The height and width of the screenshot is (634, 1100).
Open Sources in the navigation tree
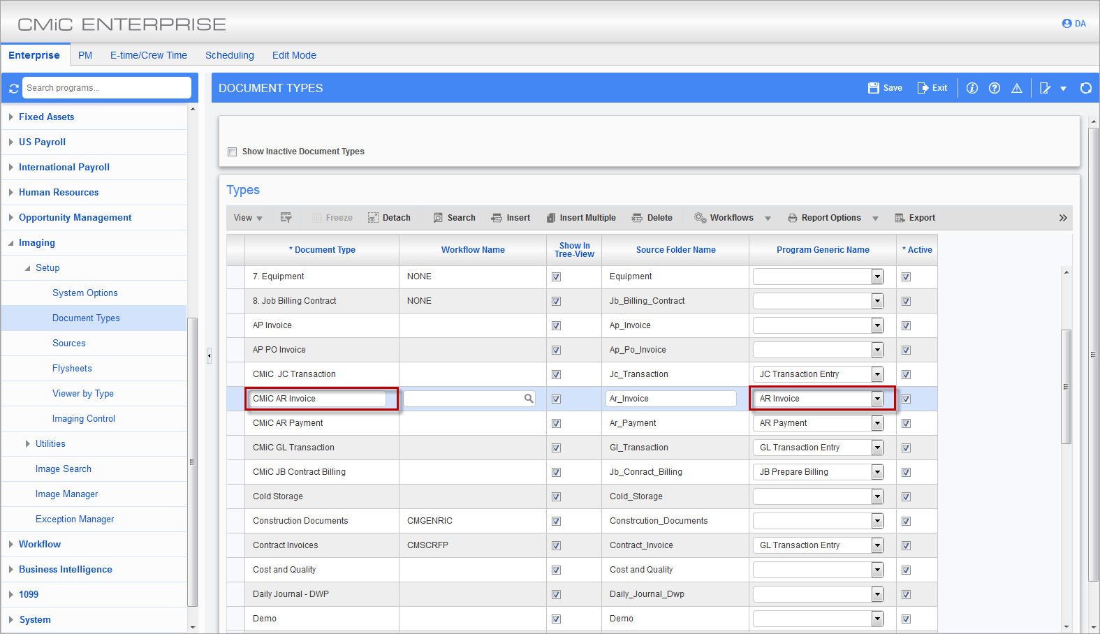[69, 343]
